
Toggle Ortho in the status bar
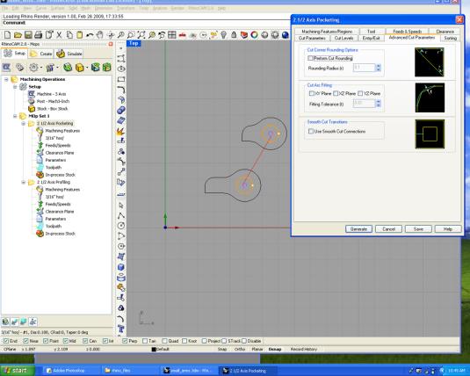point(240,350)
